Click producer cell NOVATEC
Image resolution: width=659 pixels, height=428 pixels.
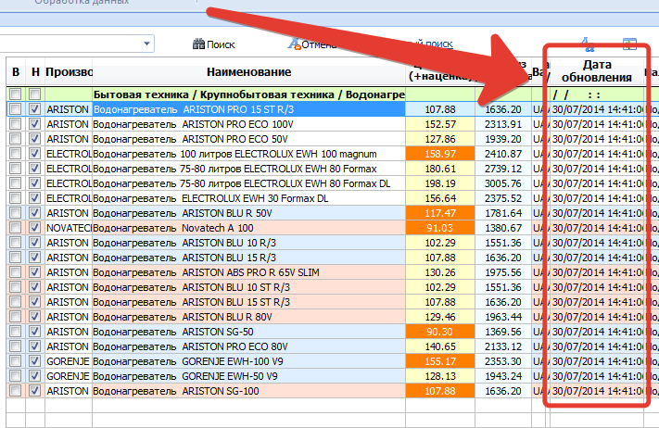[x=69, y=228]
